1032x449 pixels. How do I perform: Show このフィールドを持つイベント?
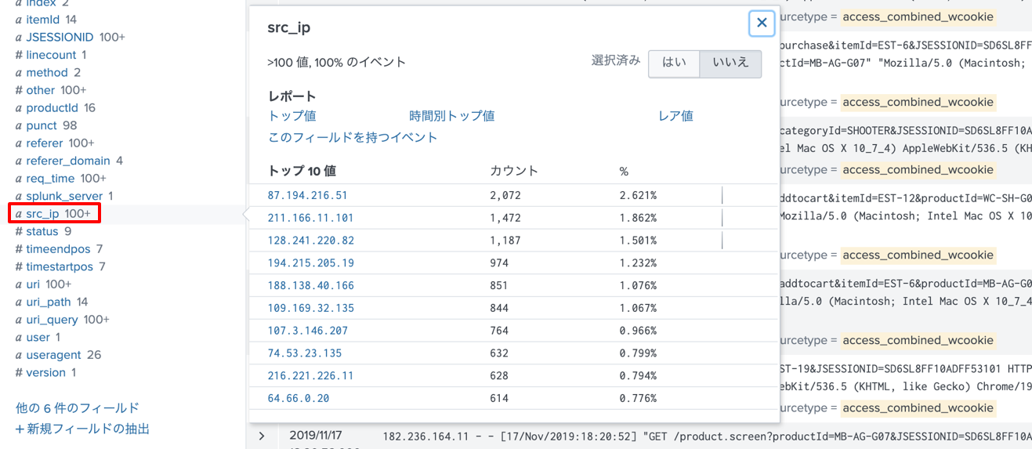click(353, 138)
